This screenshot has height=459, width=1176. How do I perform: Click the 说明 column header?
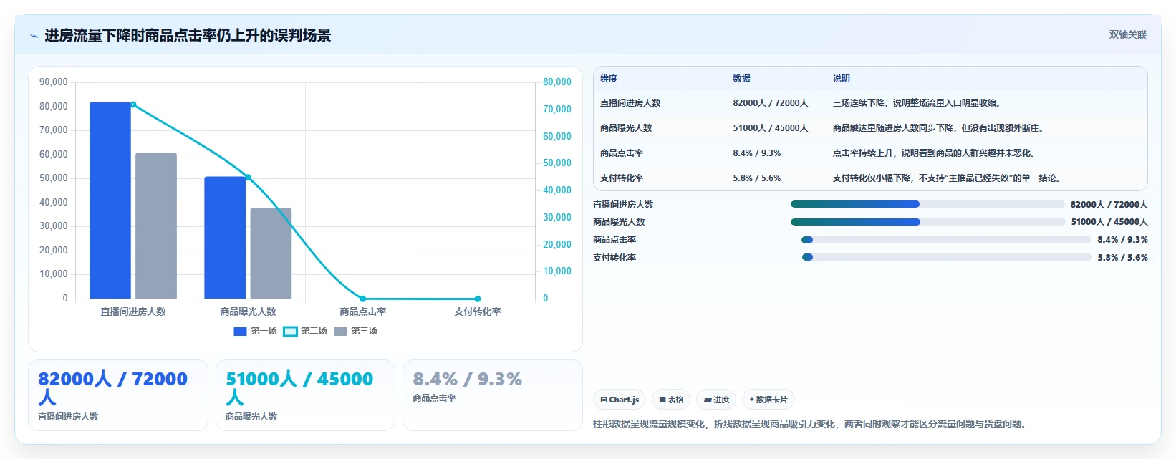coord(841,79)
